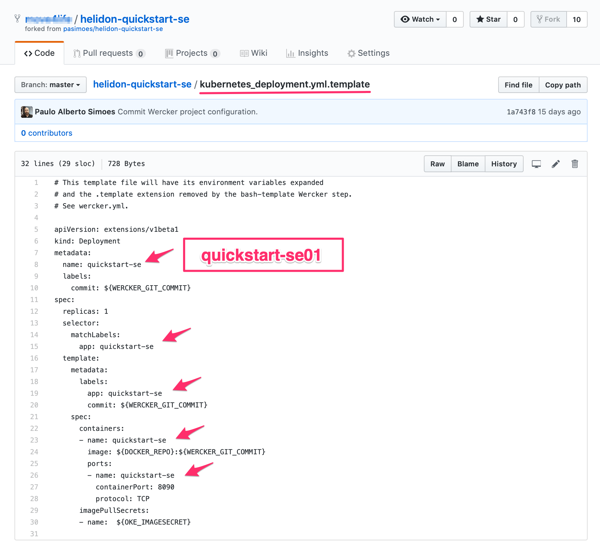
Task: Click the '15 days ago' timestamp
Action: [559, 112]
